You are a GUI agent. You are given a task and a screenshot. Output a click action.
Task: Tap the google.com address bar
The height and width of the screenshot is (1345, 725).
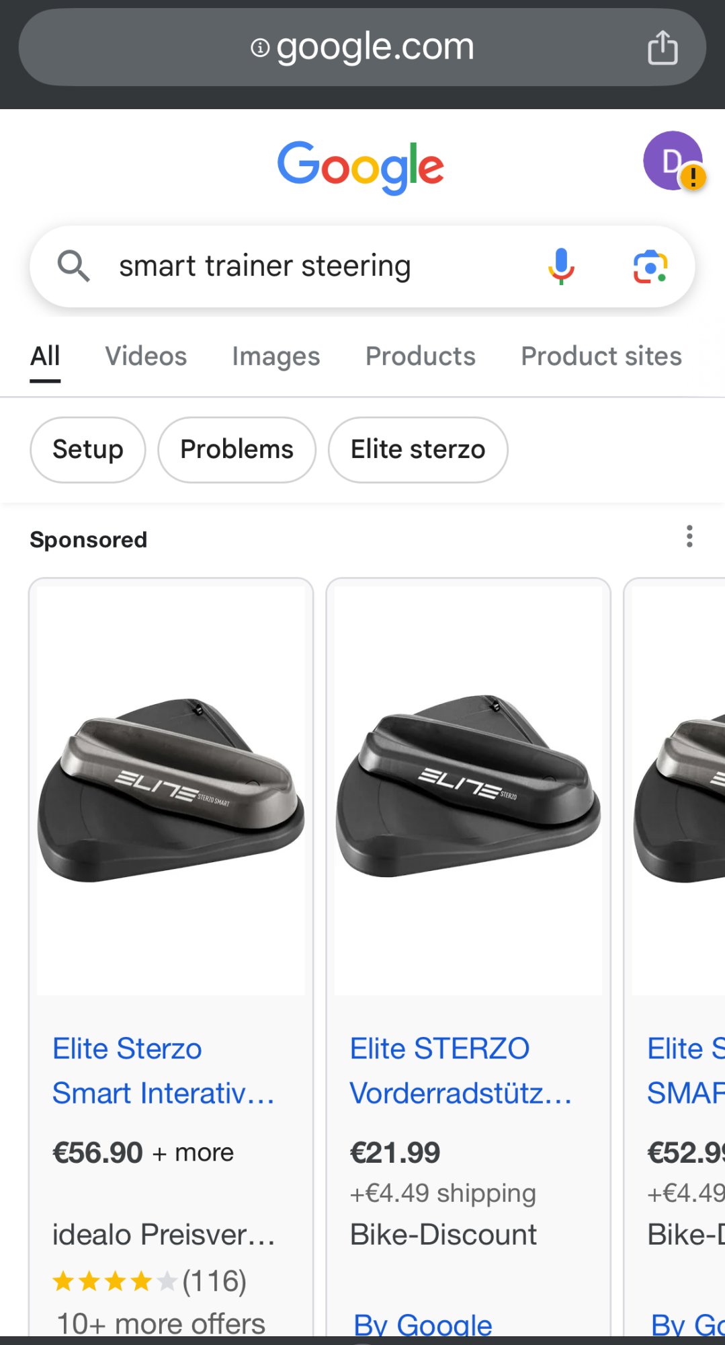point(363,48)
